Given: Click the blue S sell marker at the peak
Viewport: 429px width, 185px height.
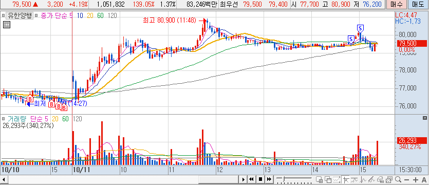Looking at the screenshot, I should pyautogui.click(x=361, y=28).
